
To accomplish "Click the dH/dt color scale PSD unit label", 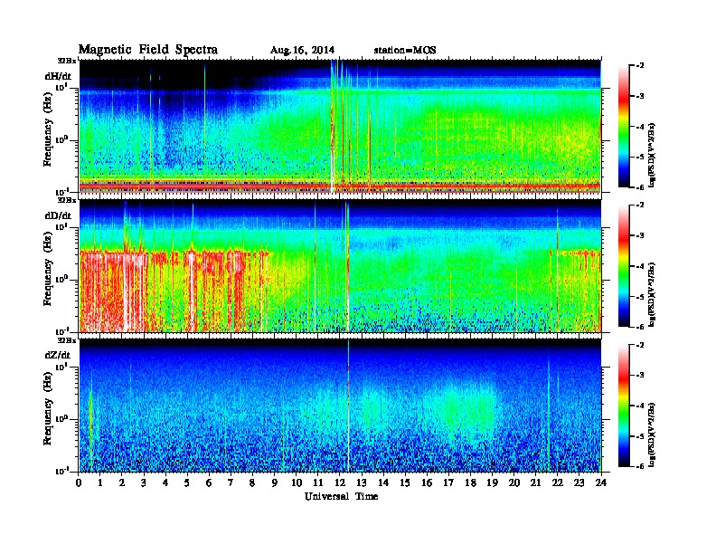I will click(653, 155).
